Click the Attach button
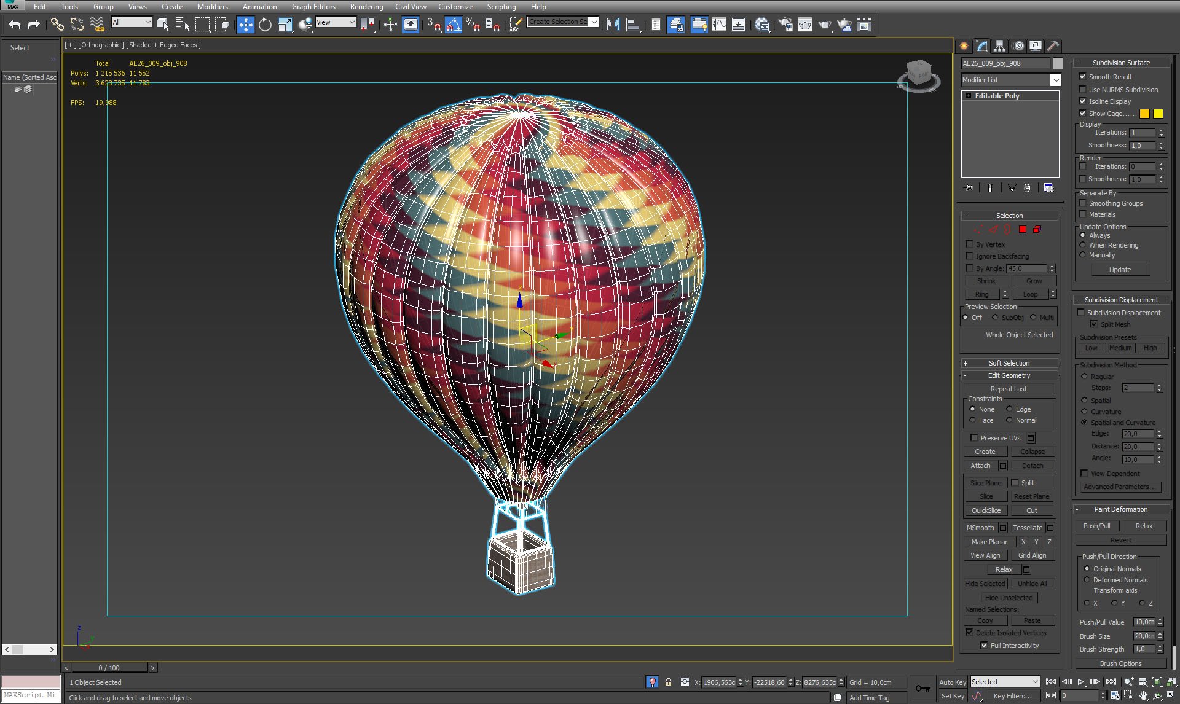This screenshot has height=704, width=1180. (980, 466)
